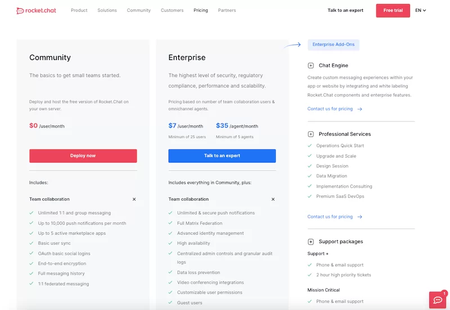Click checkmark beside Data Migration

click(x=310, y=176)
